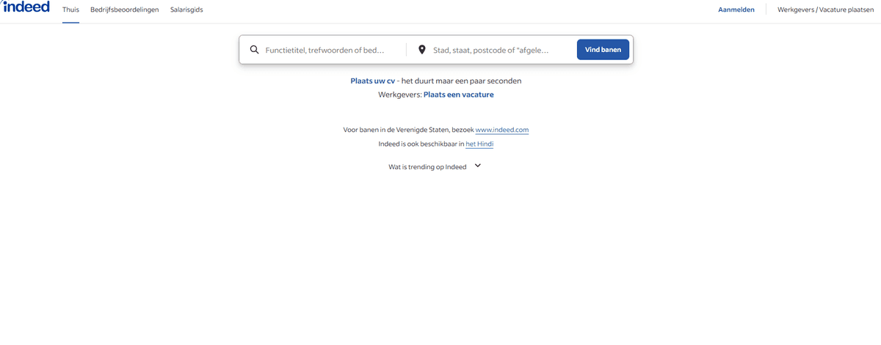Open the Salarisgids page
The image size is (881, 345).
coord(186,10)
